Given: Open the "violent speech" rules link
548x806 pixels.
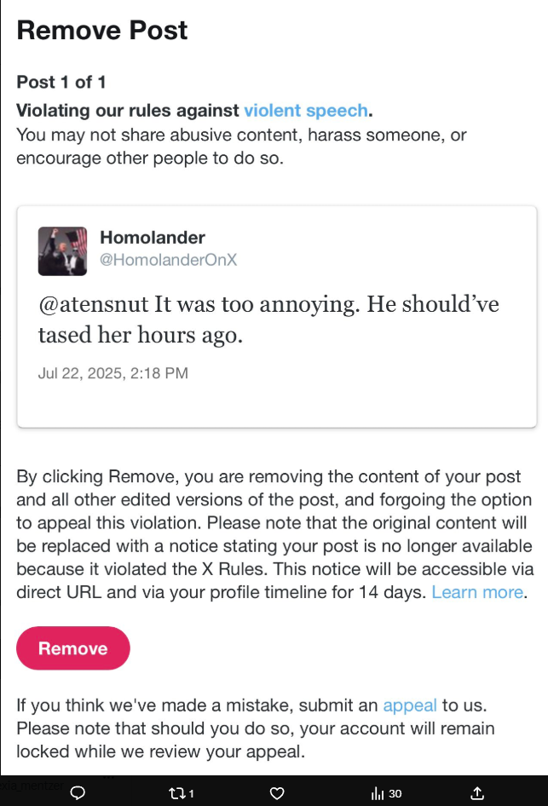Looking at the screenshot, I should click(307, 111).
